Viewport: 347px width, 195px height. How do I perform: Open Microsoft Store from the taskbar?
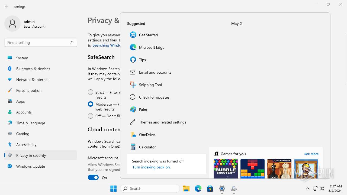click(210, 188)
